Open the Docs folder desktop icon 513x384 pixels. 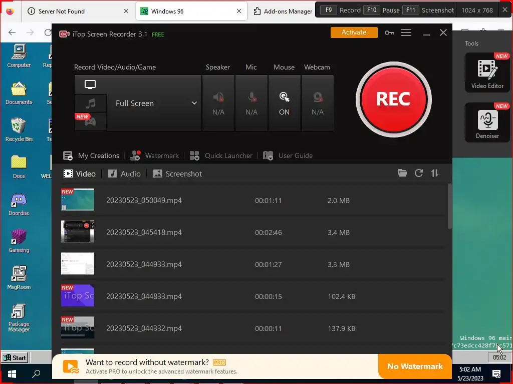(19, 167)
